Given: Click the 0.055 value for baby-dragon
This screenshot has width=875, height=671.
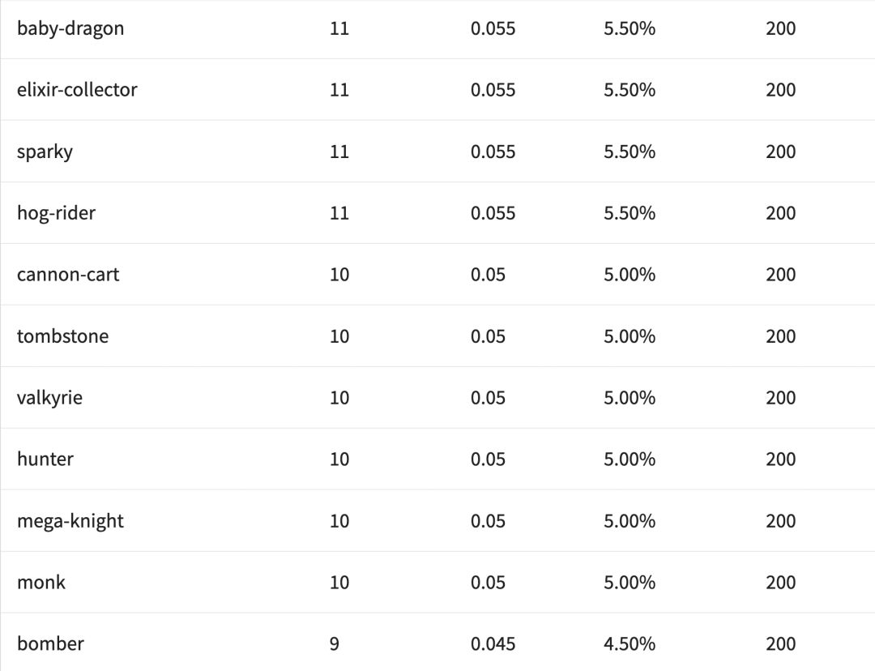Looking at the screenshot, I should click(493, 28).
